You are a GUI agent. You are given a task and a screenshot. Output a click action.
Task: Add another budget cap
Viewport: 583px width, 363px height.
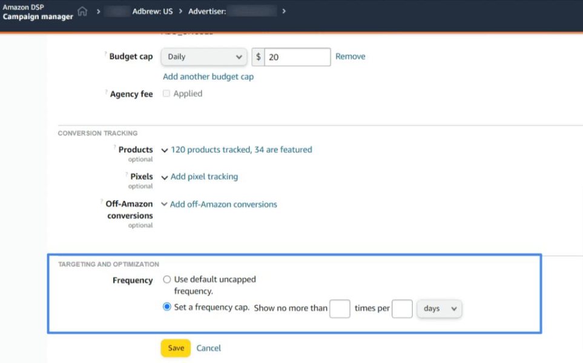coord(208,77)
